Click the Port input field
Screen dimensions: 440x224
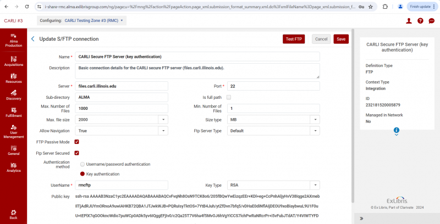(273, 86)
